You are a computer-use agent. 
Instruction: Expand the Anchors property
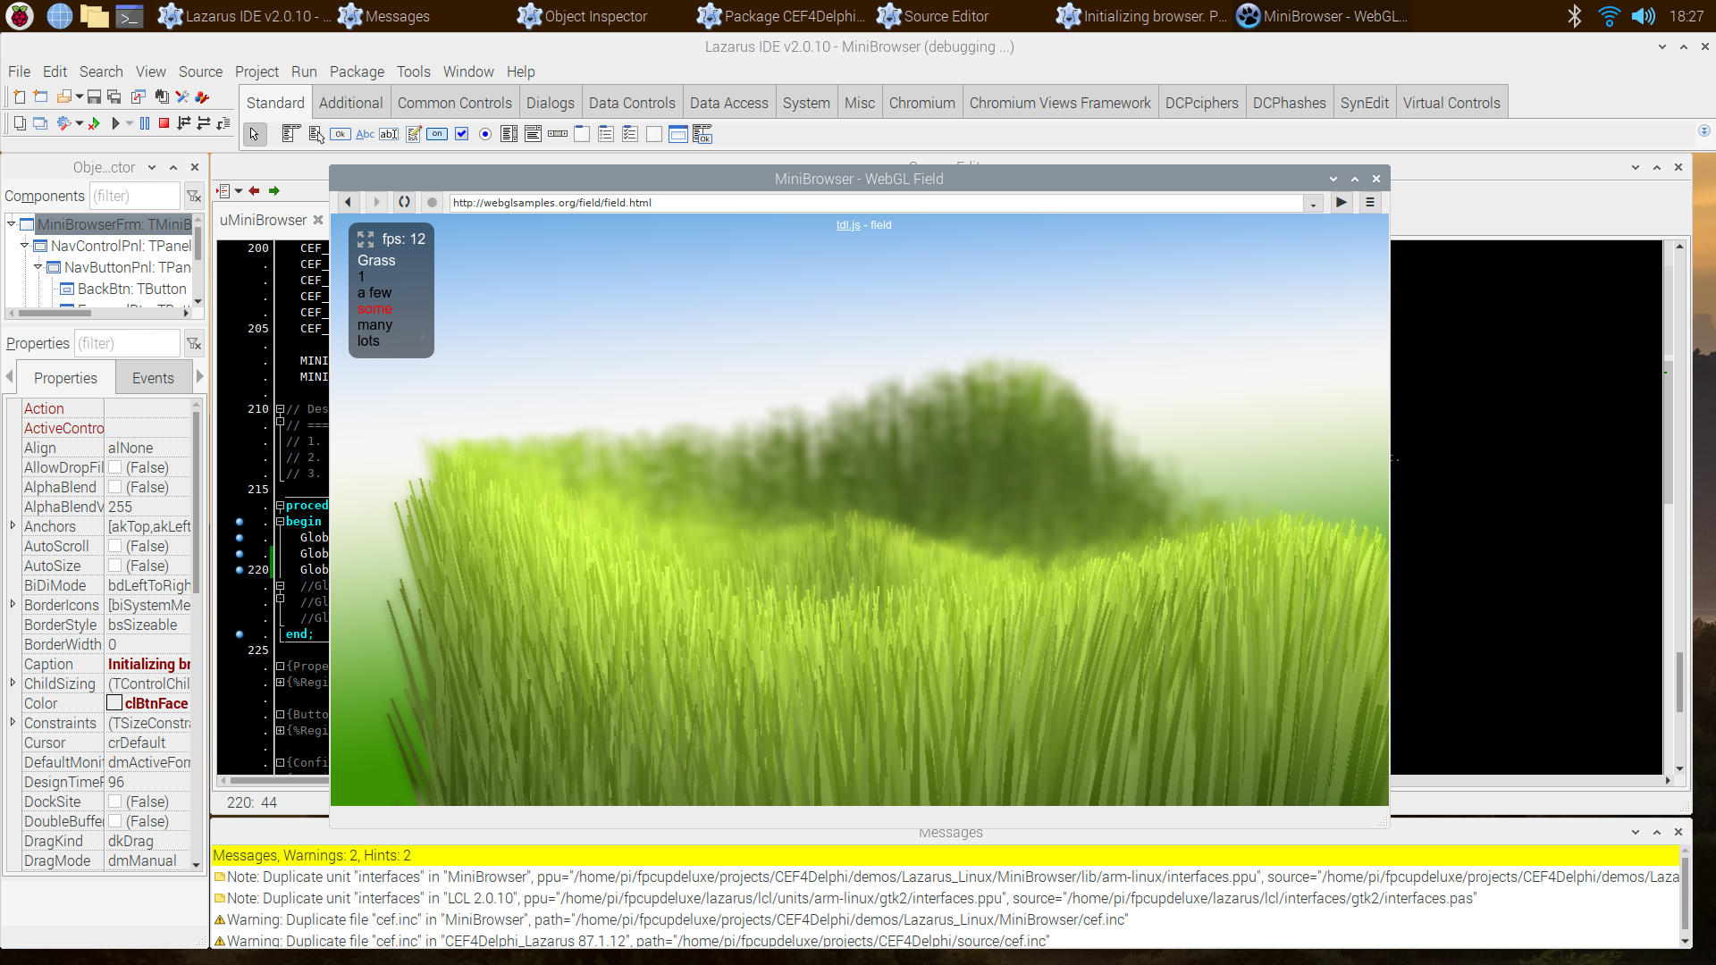click(x=13, y=525)
